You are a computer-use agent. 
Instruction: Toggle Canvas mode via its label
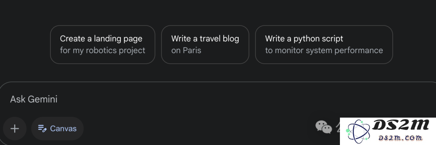coord(63,128)
